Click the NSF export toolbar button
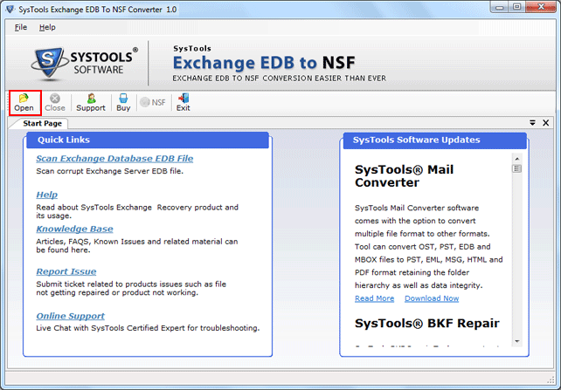Screen dimensions: 561x390 tap(153, 103)
